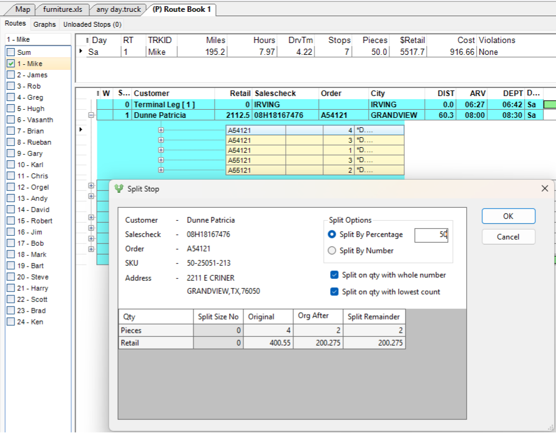Click the Original Retail value 400.55

268,343
